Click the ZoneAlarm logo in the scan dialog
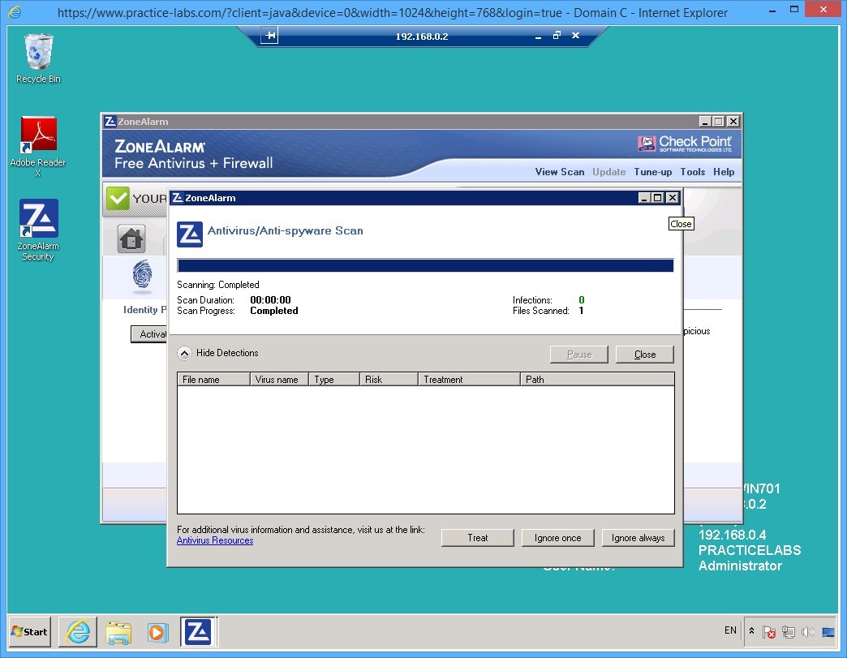This screenshot has width=847, height=658. [x=189, y=234]
